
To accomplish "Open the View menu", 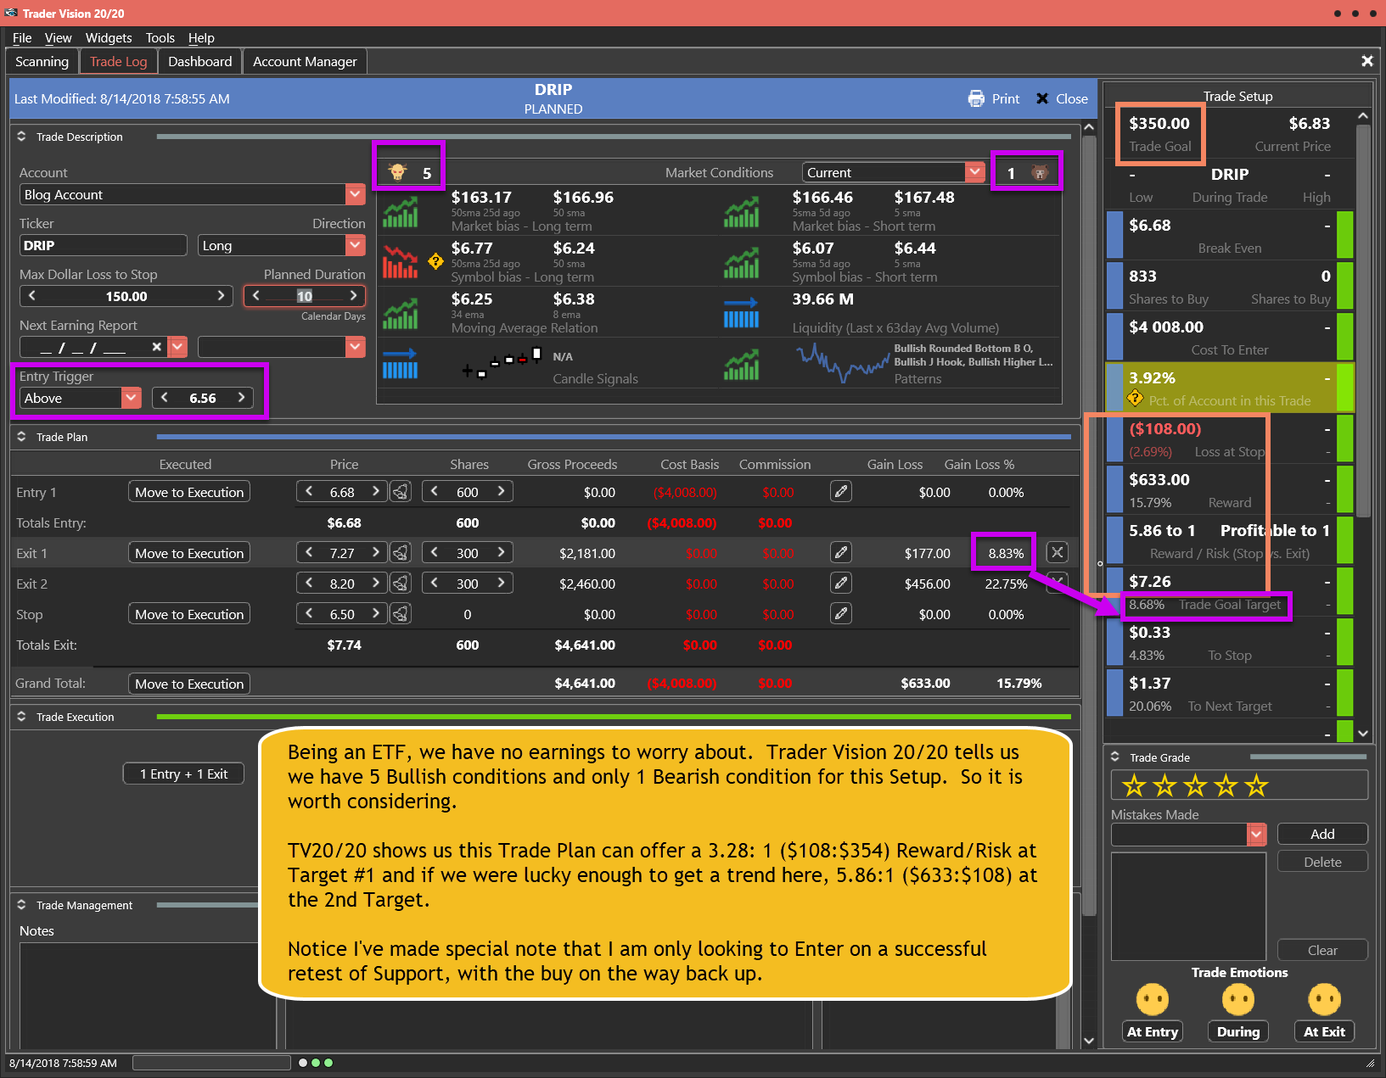I will 58,37.
